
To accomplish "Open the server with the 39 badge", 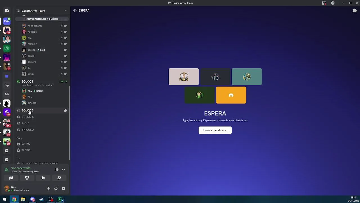I will (x=7, y=30).
